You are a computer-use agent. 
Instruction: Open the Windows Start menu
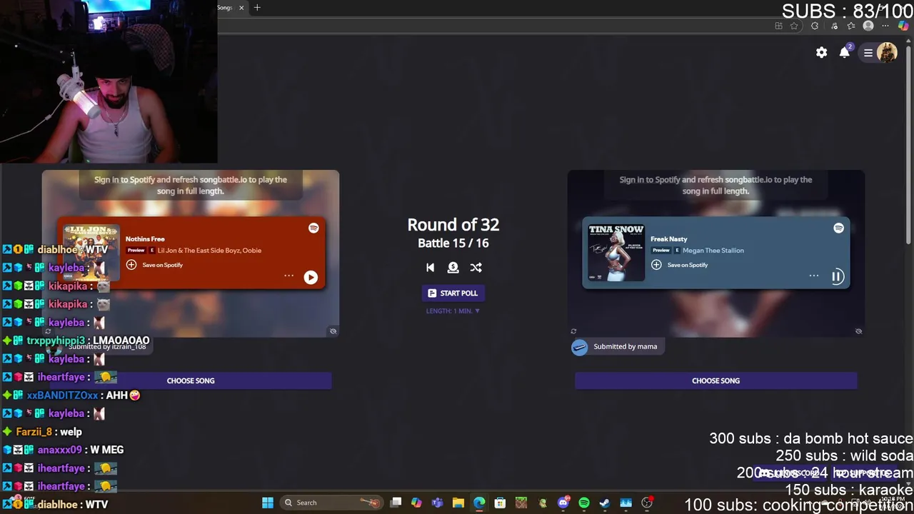268,503
